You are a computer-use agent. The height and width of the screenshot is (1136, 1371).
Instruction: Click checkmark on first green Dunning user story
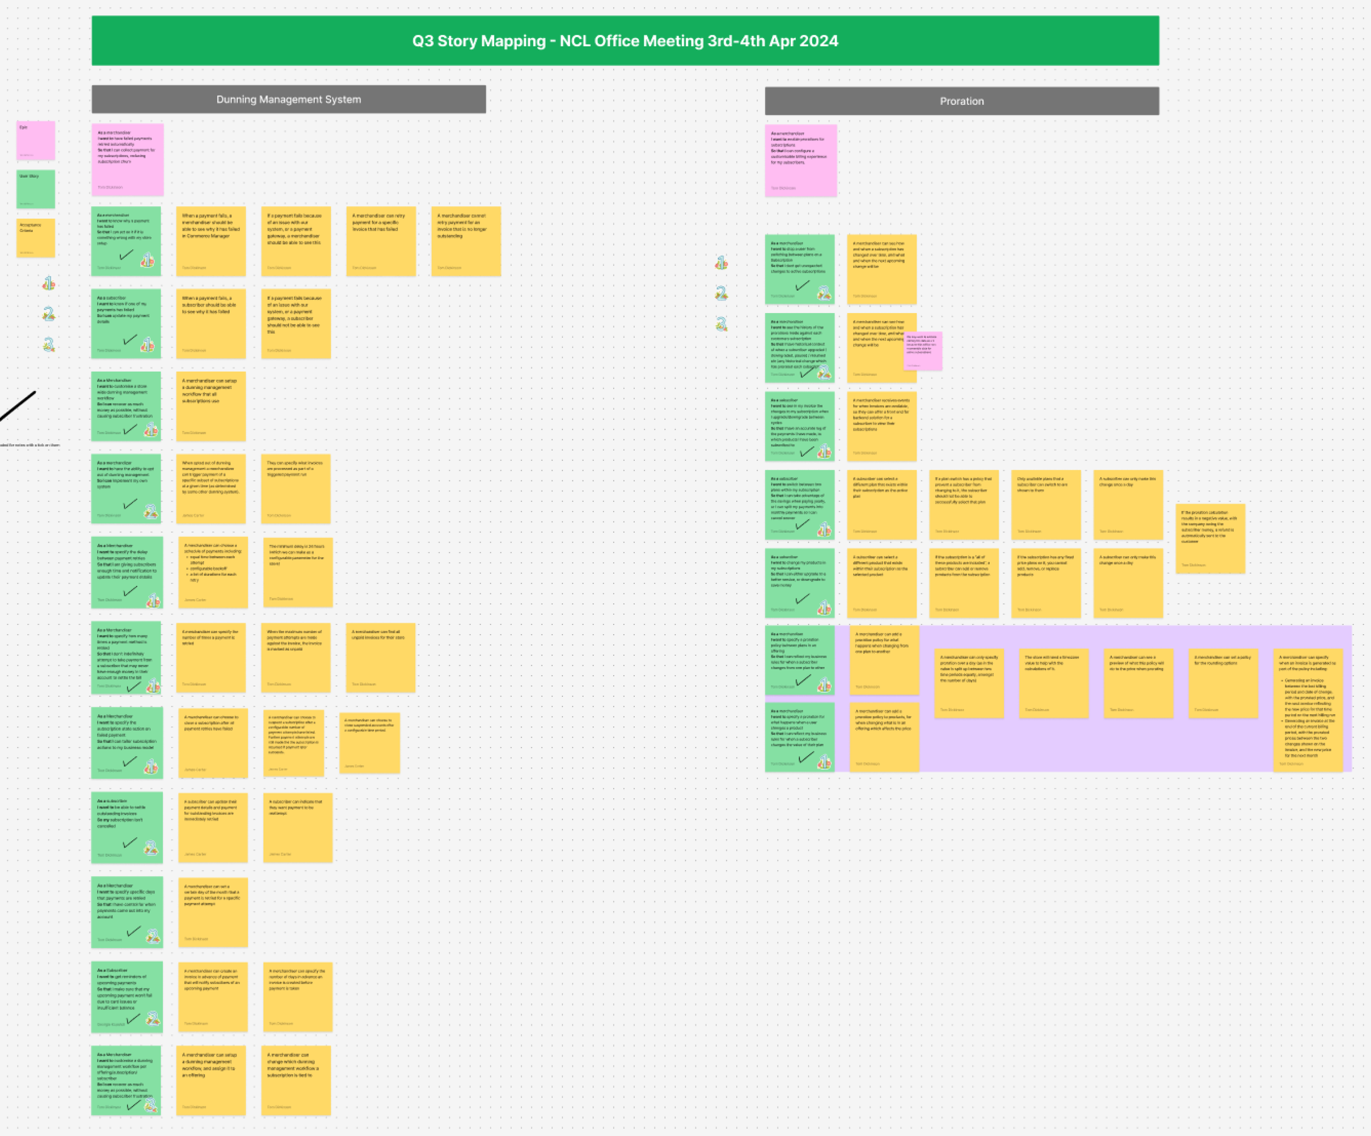126,255
